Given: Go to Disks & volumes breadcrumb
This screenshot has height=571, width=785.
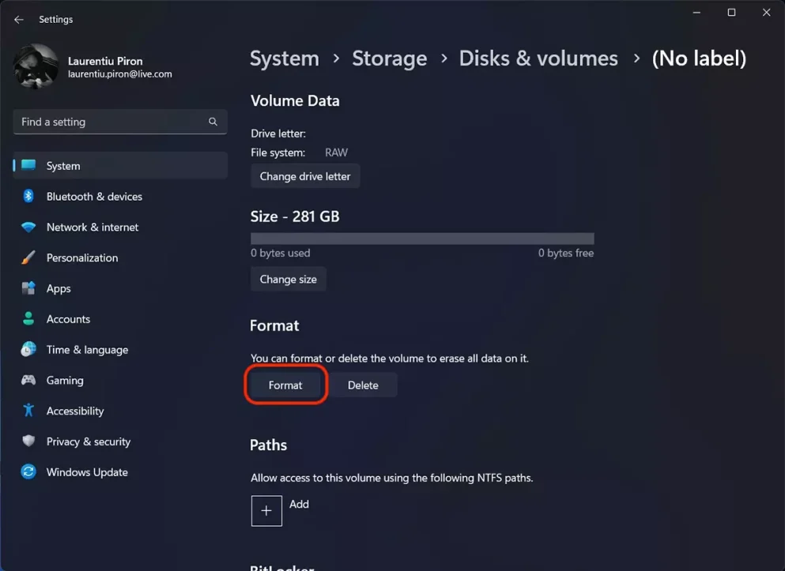Looking at the screenshot, I should click(x=538, y=58).
